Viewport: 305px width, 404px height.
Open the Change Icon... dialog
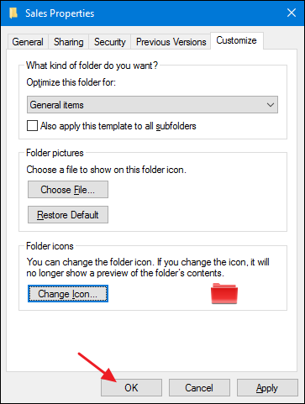(x=68, y=294)
